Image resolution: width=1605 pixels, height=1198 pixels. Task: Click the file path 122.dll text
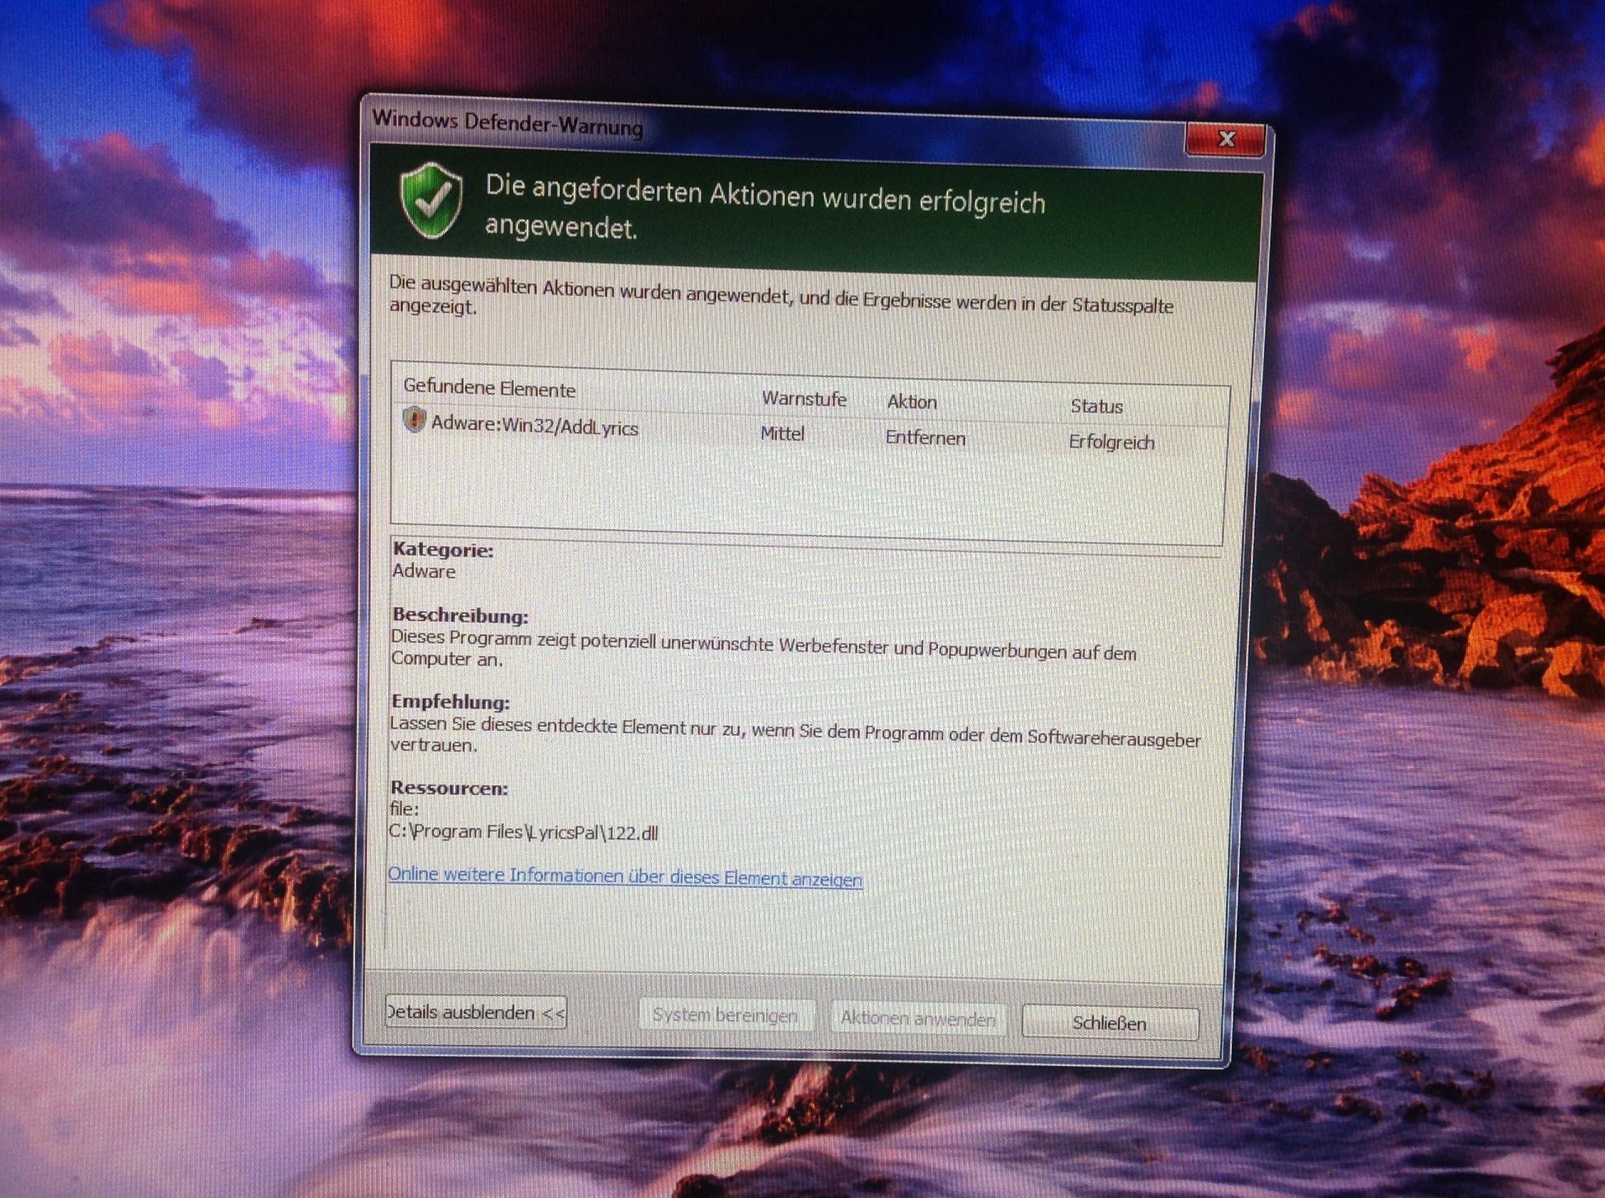(523, 832)
